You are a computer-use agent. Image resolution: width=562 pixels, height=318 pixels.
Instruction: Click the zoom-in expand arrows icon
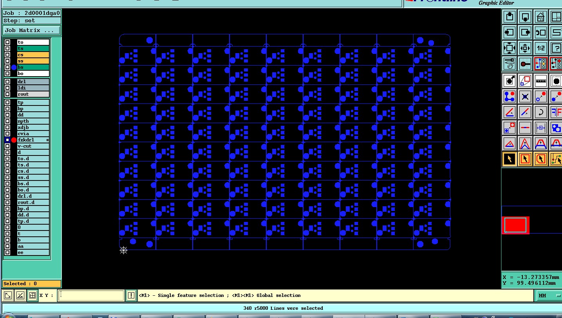click(x=510, y=48)
